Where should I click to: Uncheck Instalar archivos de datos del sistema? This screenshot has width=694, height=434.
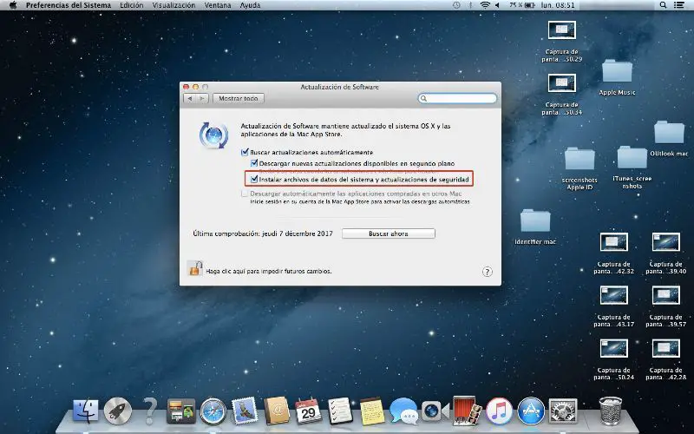tap(254, 180)
